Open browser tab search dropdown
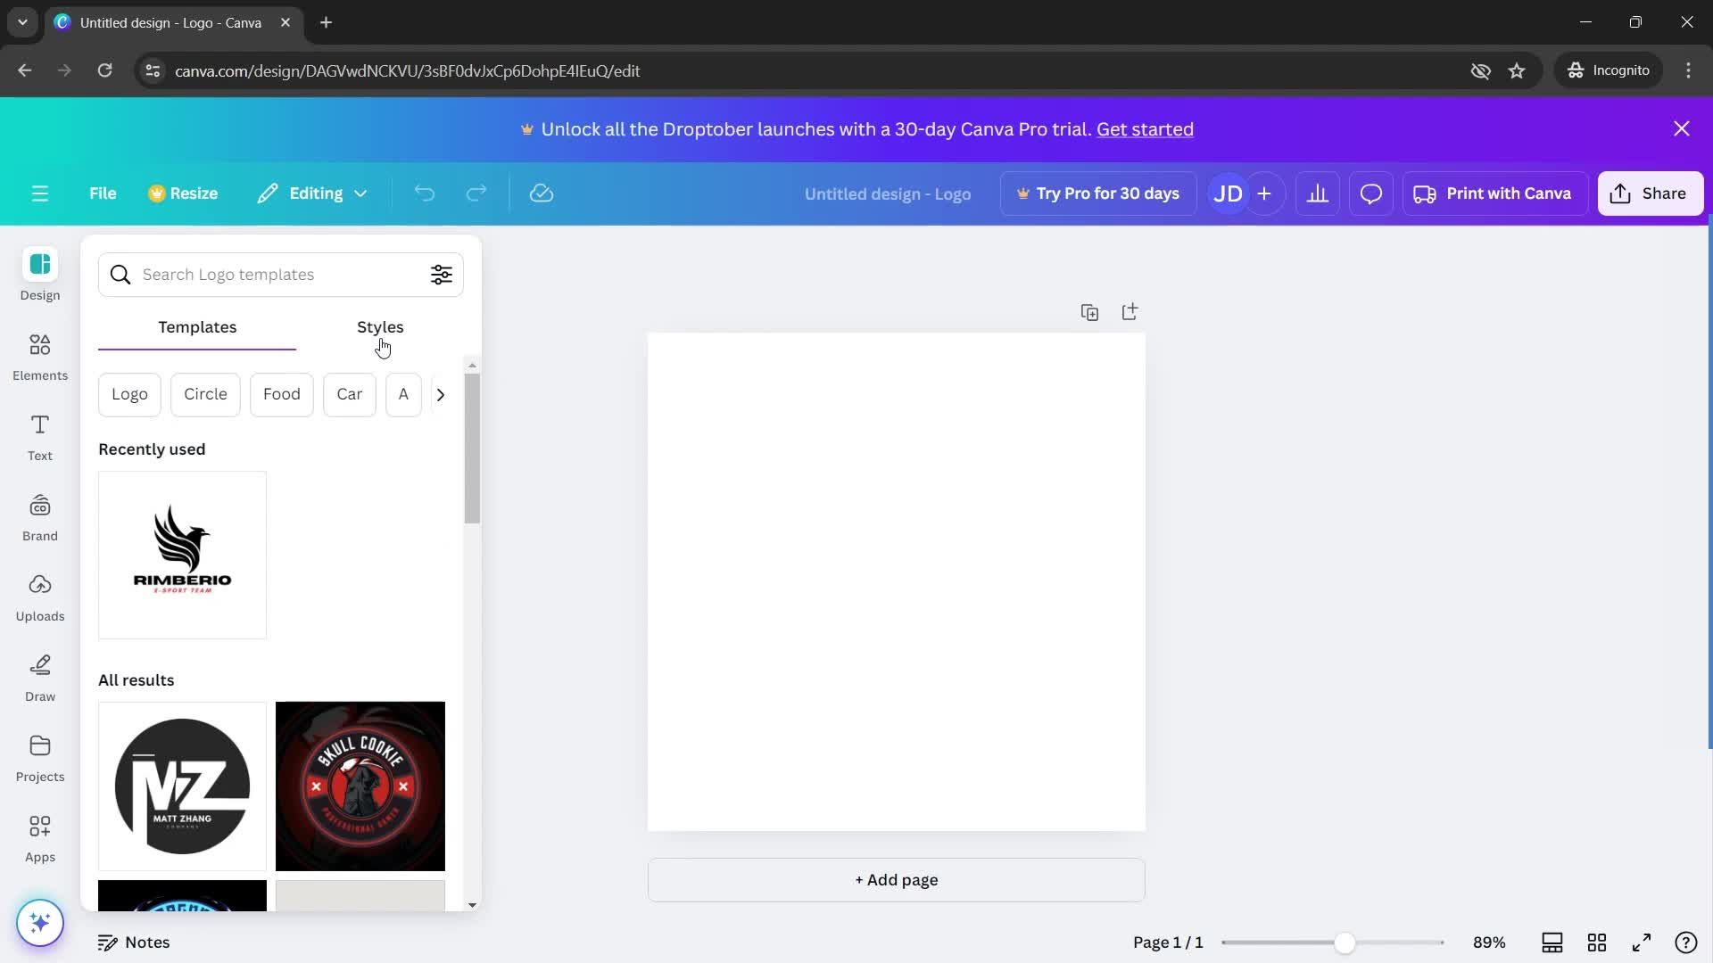The width and height of the screenshot is (1713, 963). tap(22, 22)
